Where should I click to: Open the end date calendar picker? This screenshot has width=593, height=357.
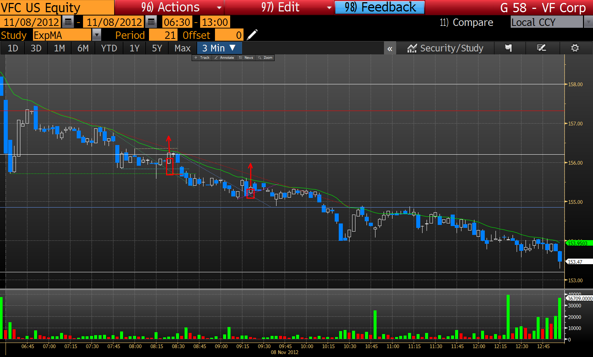tap(151, 22)
